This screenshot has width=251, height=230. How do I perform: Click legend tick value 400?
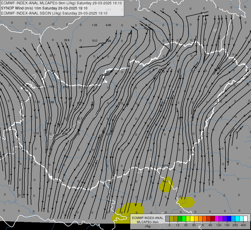point(243,225)
